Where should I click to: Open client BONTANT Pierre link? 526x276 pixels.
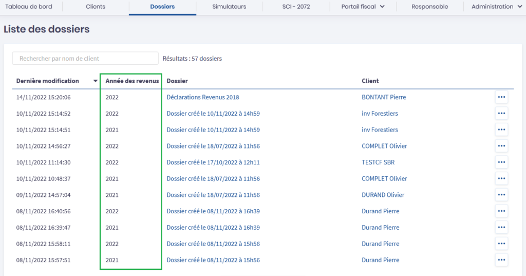click(384, 97)
